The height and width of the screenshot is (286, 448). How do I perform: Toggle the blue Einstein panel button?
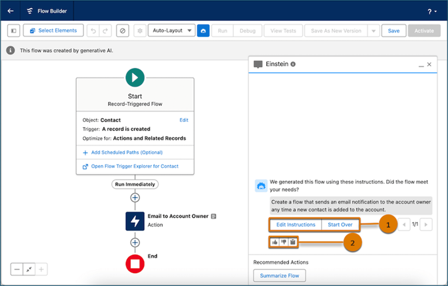tap(203, 31)
